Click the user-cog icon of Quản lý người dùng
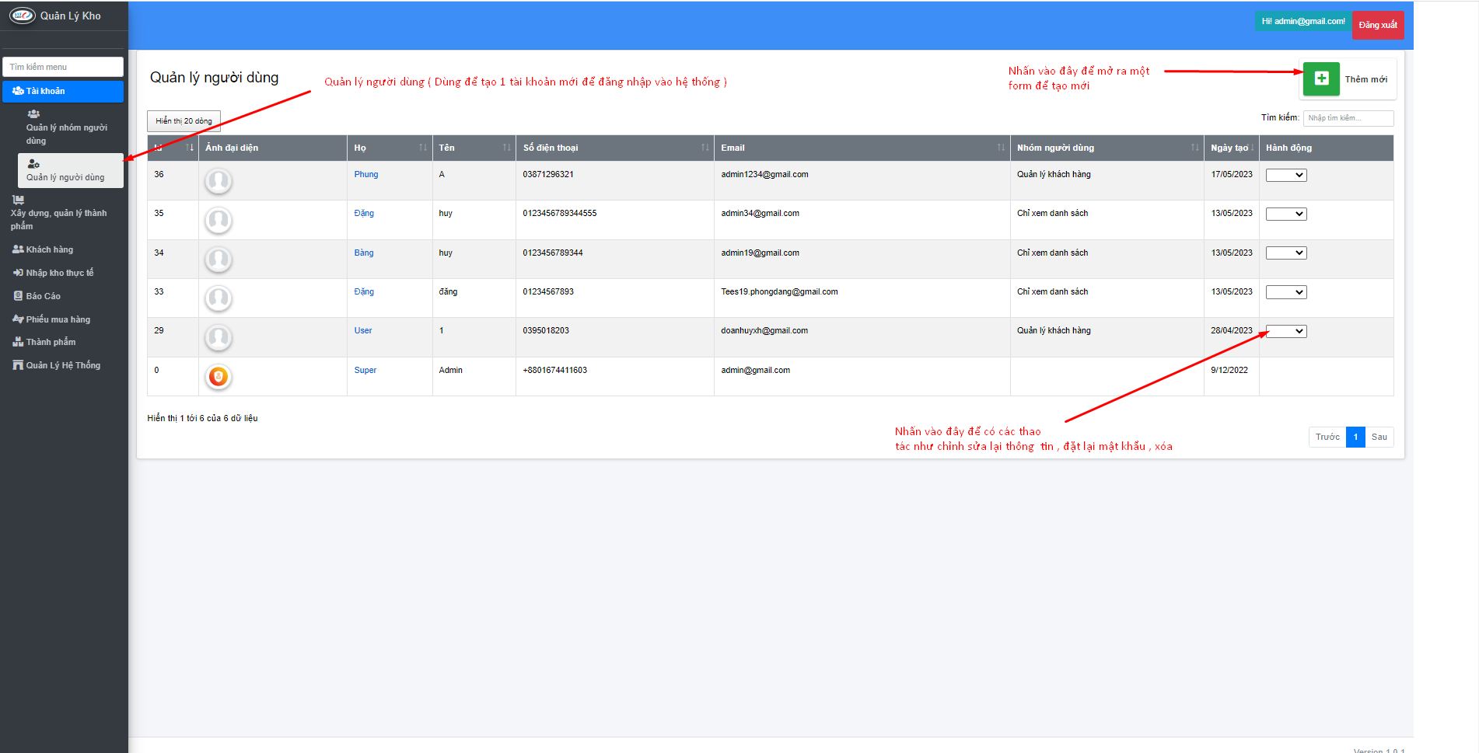This screenshot has height=753, width=1479. [x=33, y=164]
